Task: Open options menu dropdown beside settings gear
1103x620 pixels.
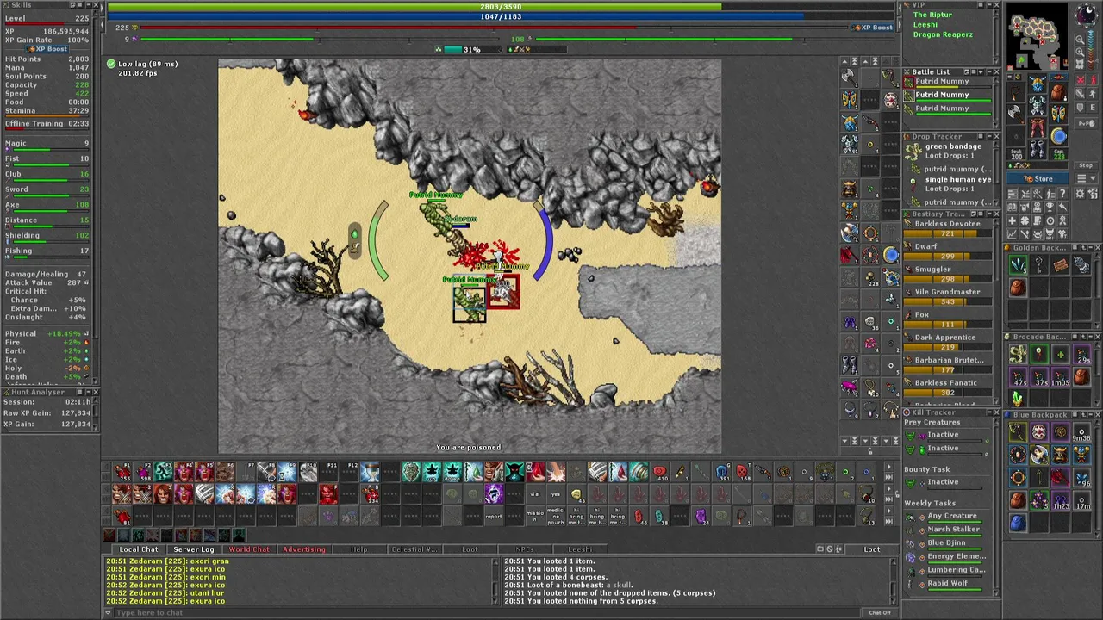Action: pos(1086,178)
